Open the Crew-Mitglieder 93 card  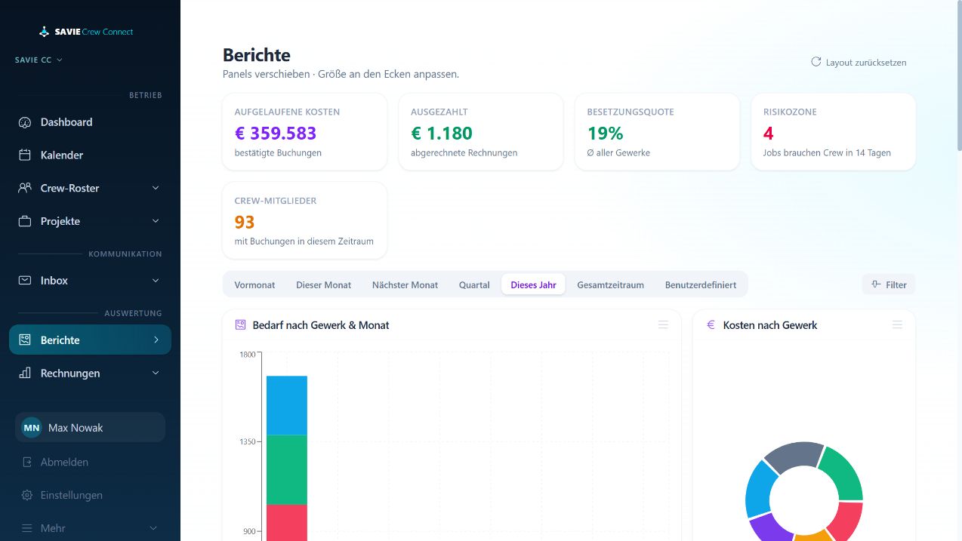pos(305,221)
